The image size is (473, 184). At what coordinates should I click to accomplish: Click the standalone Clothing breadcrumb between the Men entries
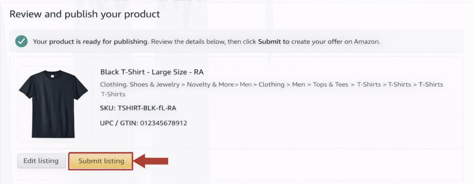coord(271,85)
